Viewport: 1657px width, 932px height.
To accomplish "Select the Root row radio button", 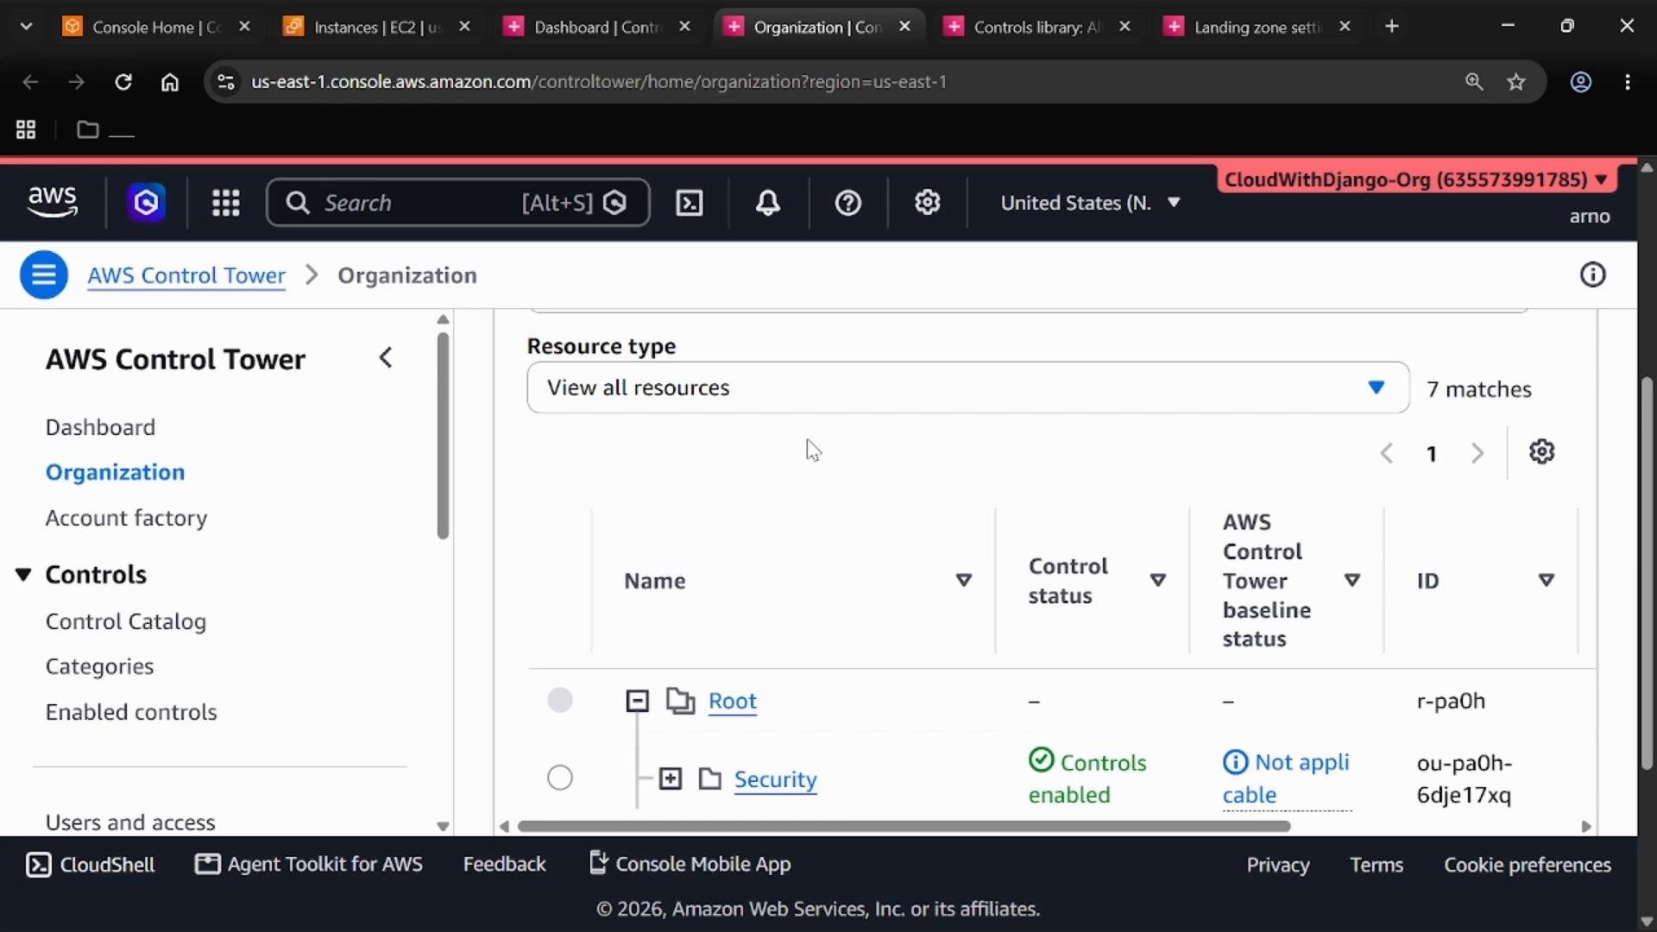I will point(560,700).
